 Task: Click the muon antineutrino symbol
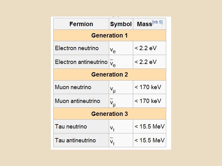[x=113, y=102]
